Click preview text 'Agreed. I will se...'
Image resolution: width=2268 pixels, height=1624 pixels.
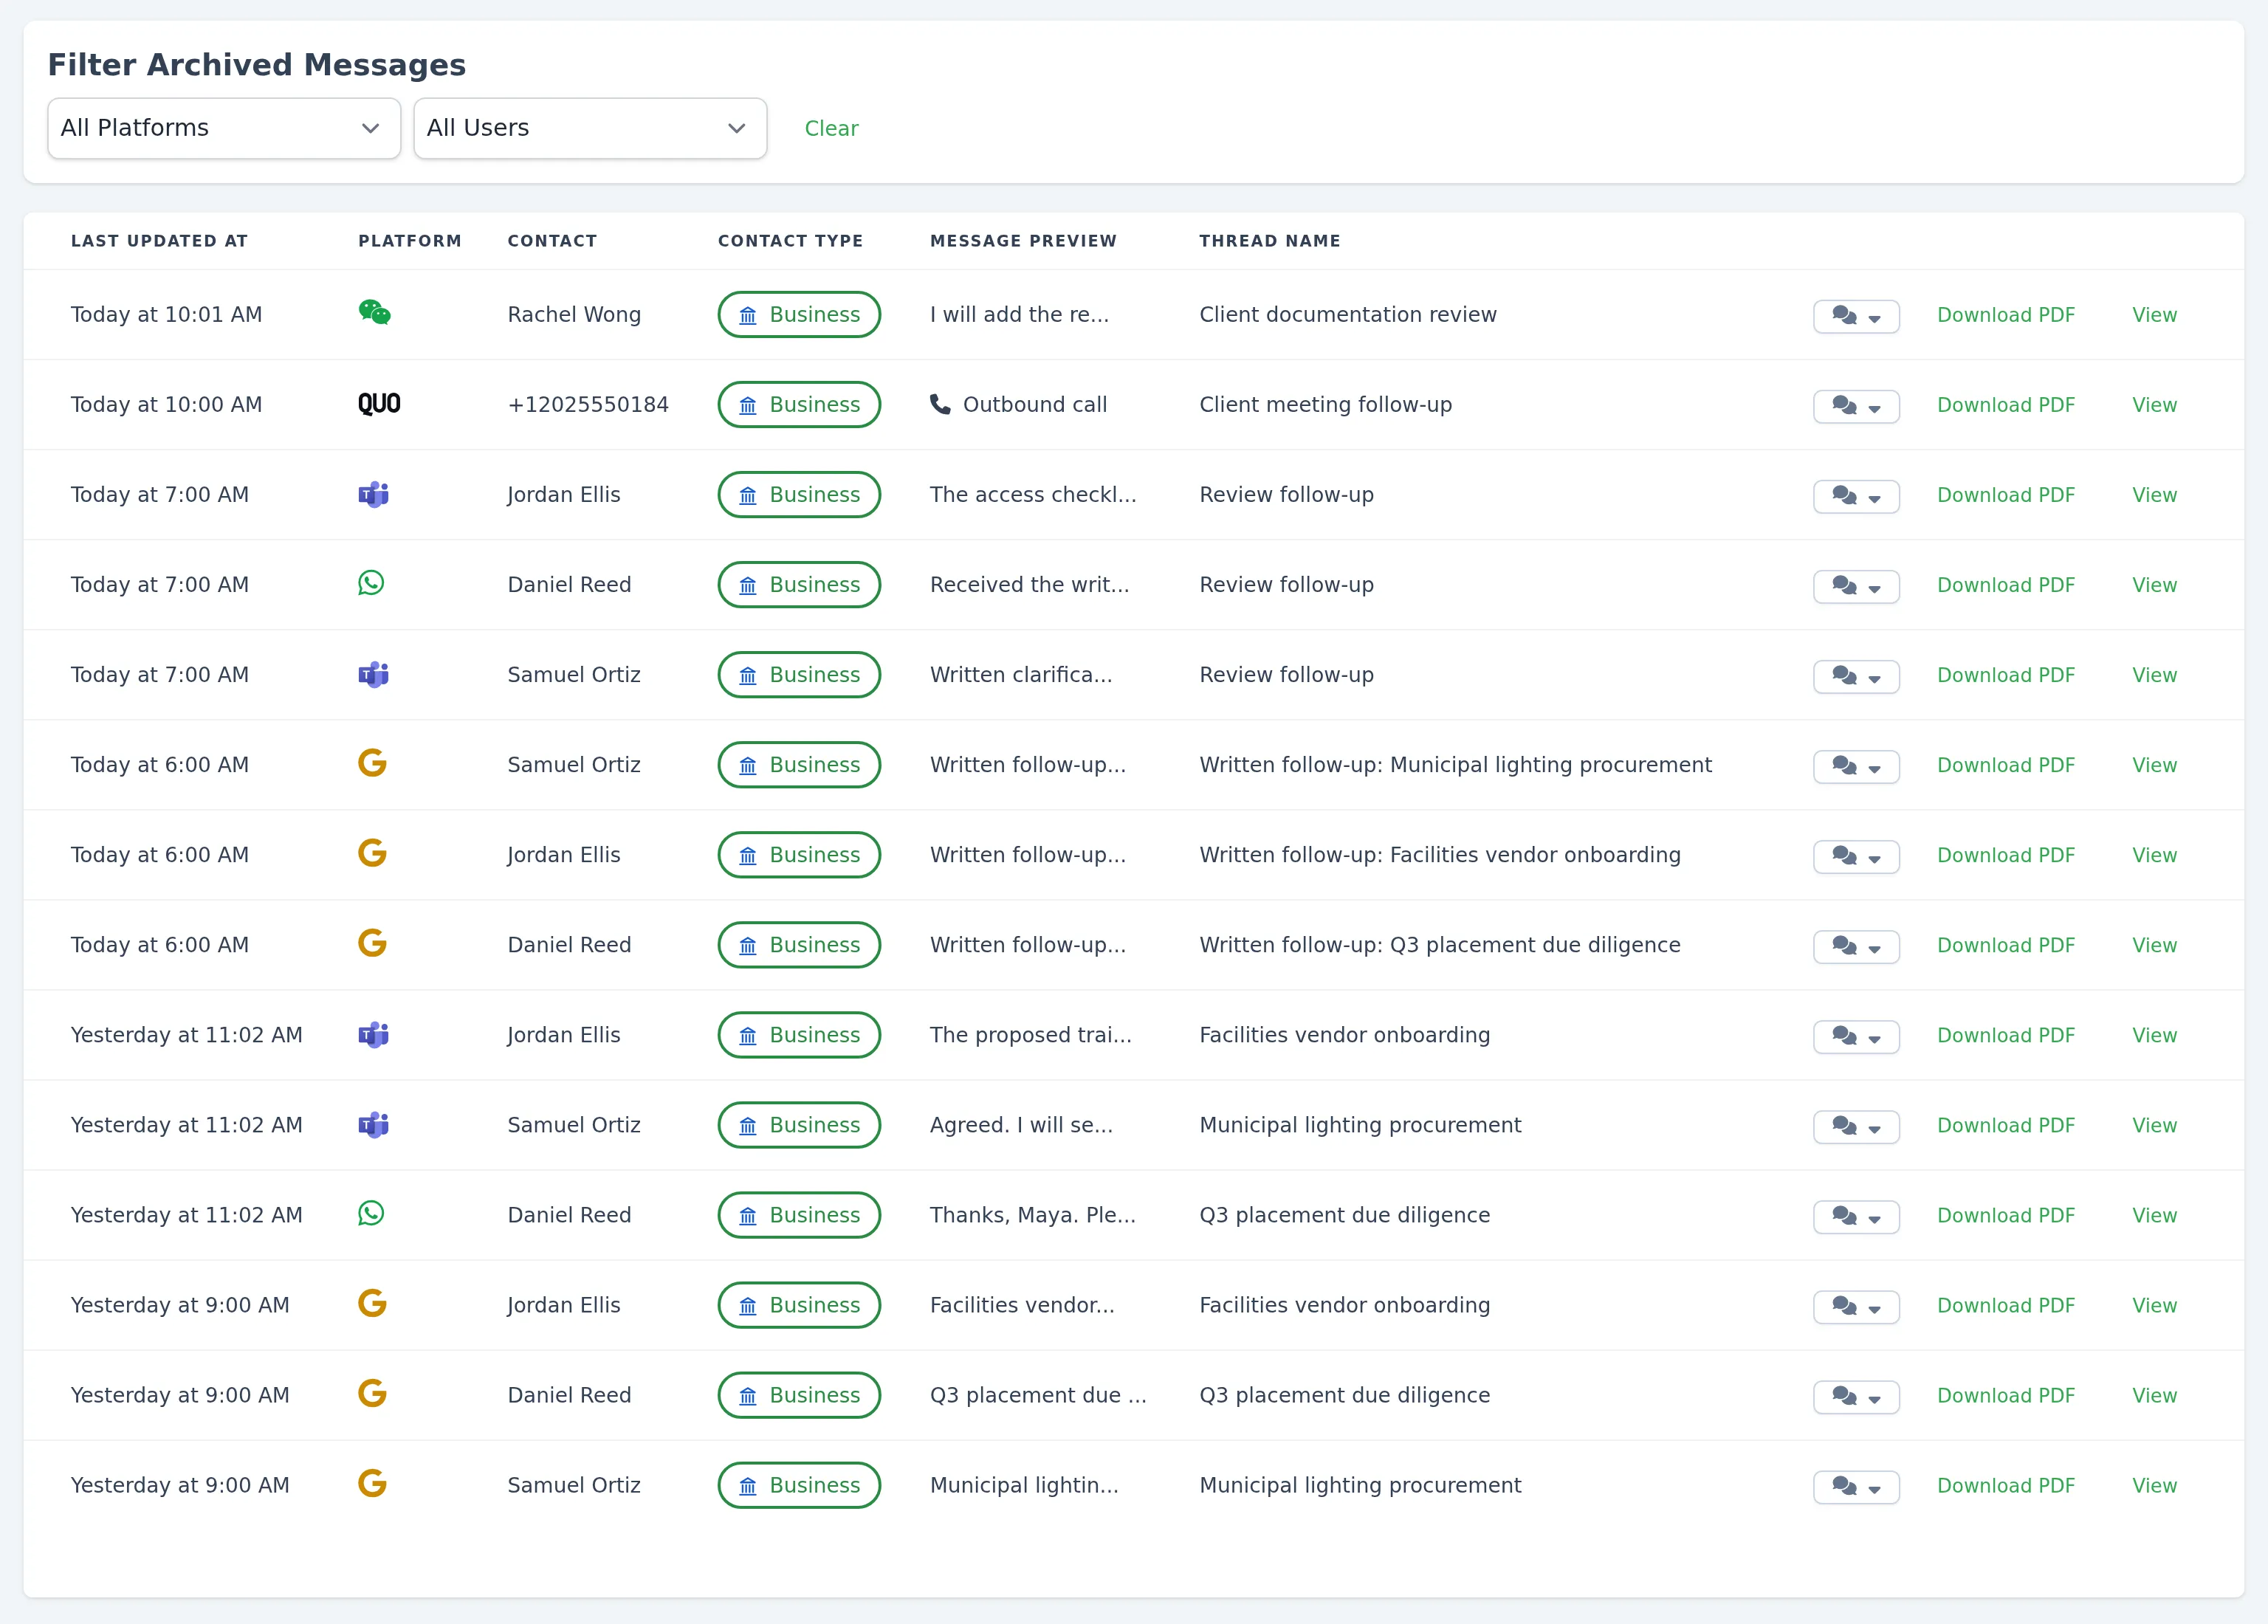1021,1125
